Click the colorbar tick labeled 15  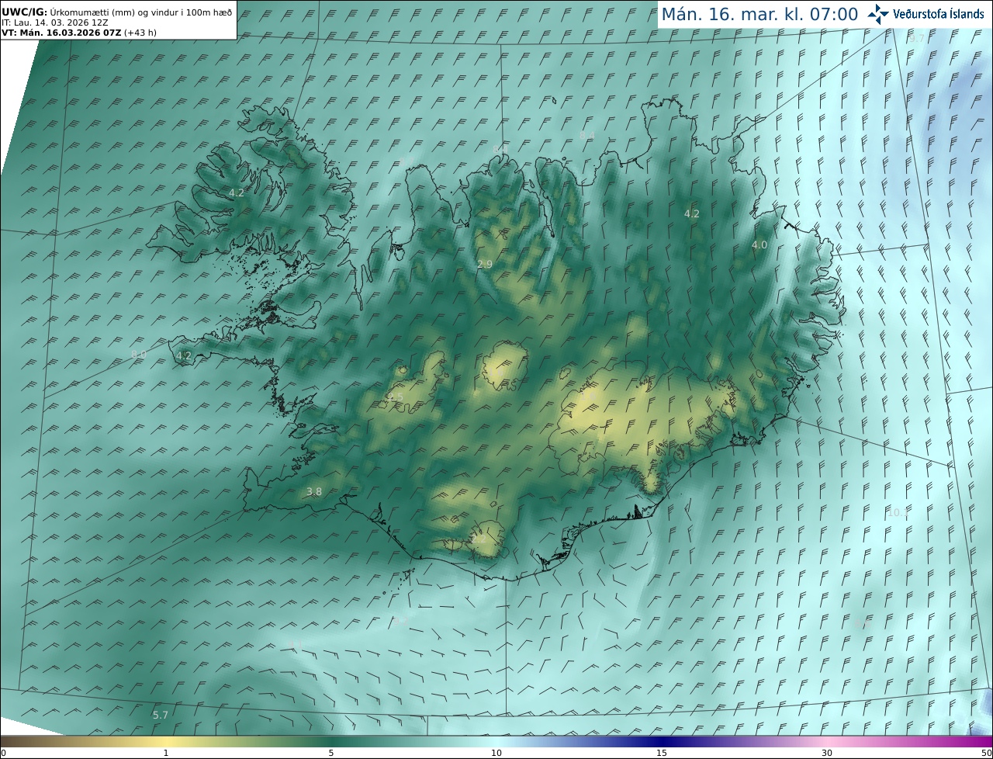pyautogui.click(x=662, y=753)
